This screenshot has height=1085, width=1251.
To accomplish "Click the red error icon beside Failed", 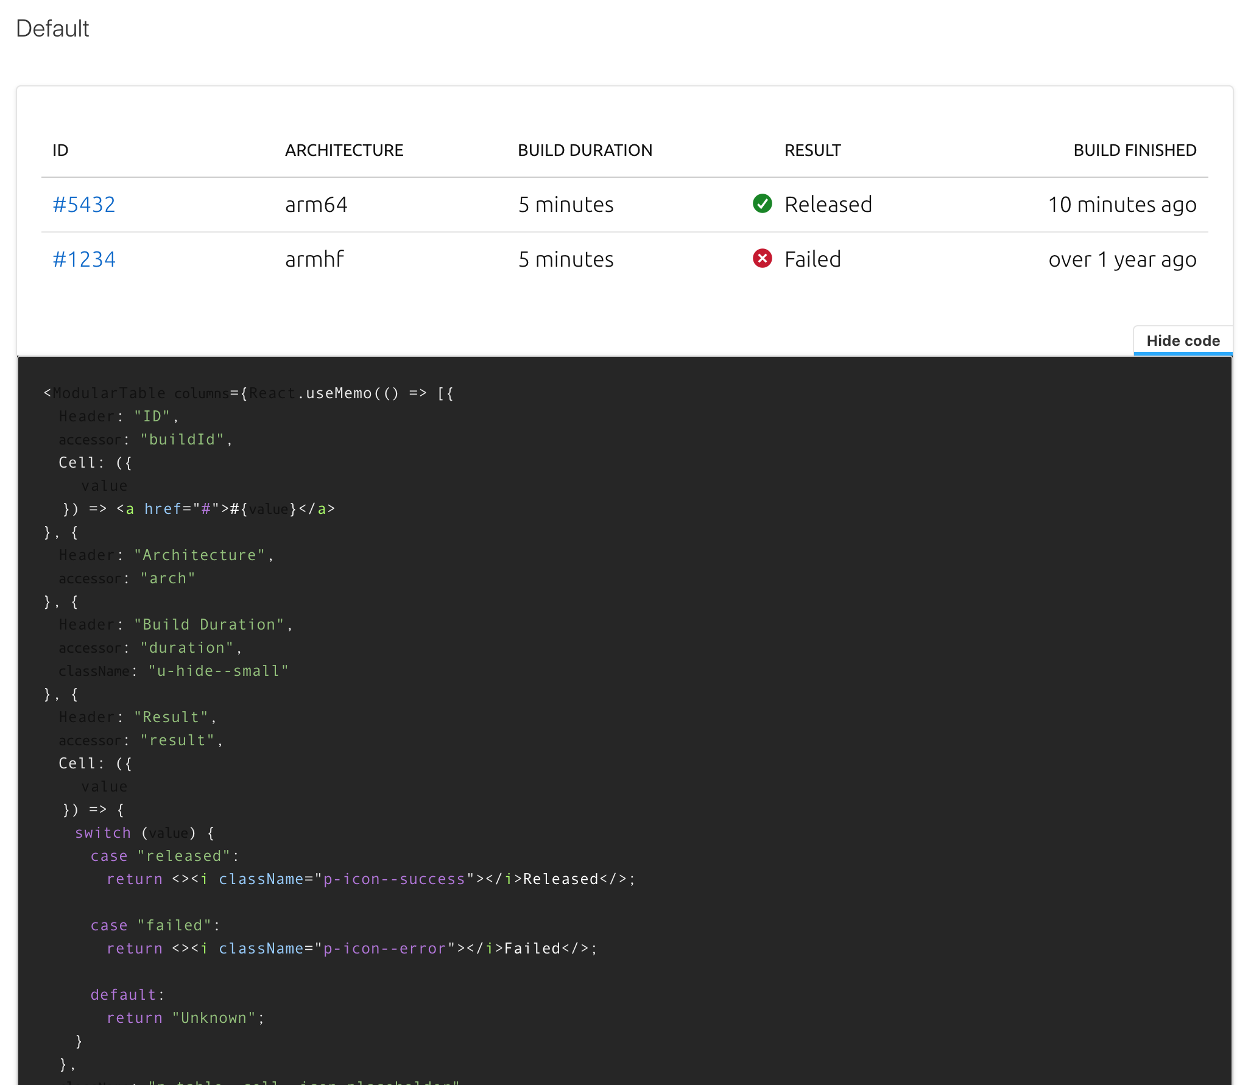I will point(763,259).
